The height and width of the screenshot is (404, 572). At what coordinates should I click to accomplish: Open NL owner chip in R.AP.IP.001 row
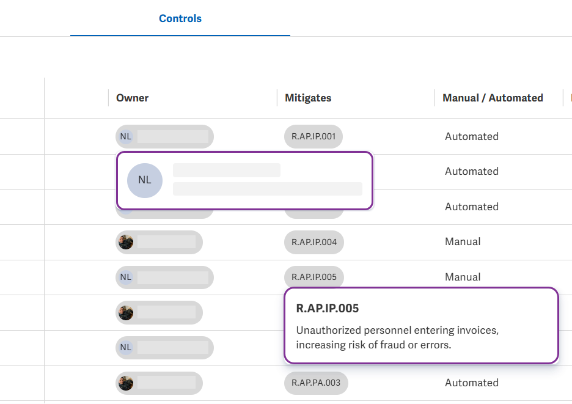(164, 136)
